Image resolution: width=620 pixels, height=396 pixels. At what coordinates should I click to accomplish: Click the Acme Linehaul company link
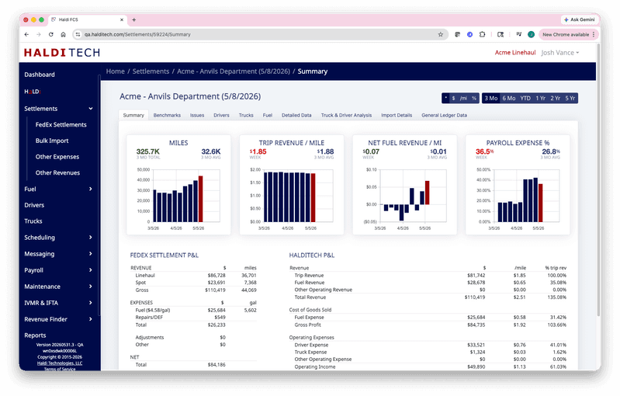pos(515,53)
